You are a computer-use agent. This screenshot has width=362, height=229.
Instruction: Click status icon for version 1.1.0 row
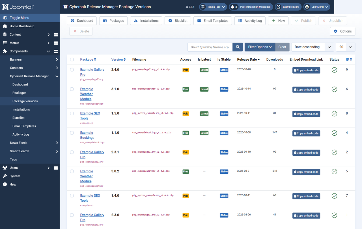tap(334, 133)
